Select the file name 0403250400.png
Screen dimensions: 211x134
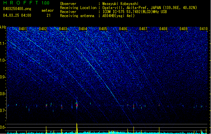(x=17, y=9)
